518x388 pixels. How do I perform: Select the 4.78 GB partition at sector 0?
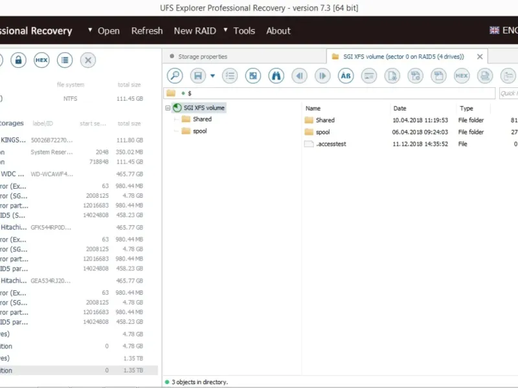(x=78, y=346)
